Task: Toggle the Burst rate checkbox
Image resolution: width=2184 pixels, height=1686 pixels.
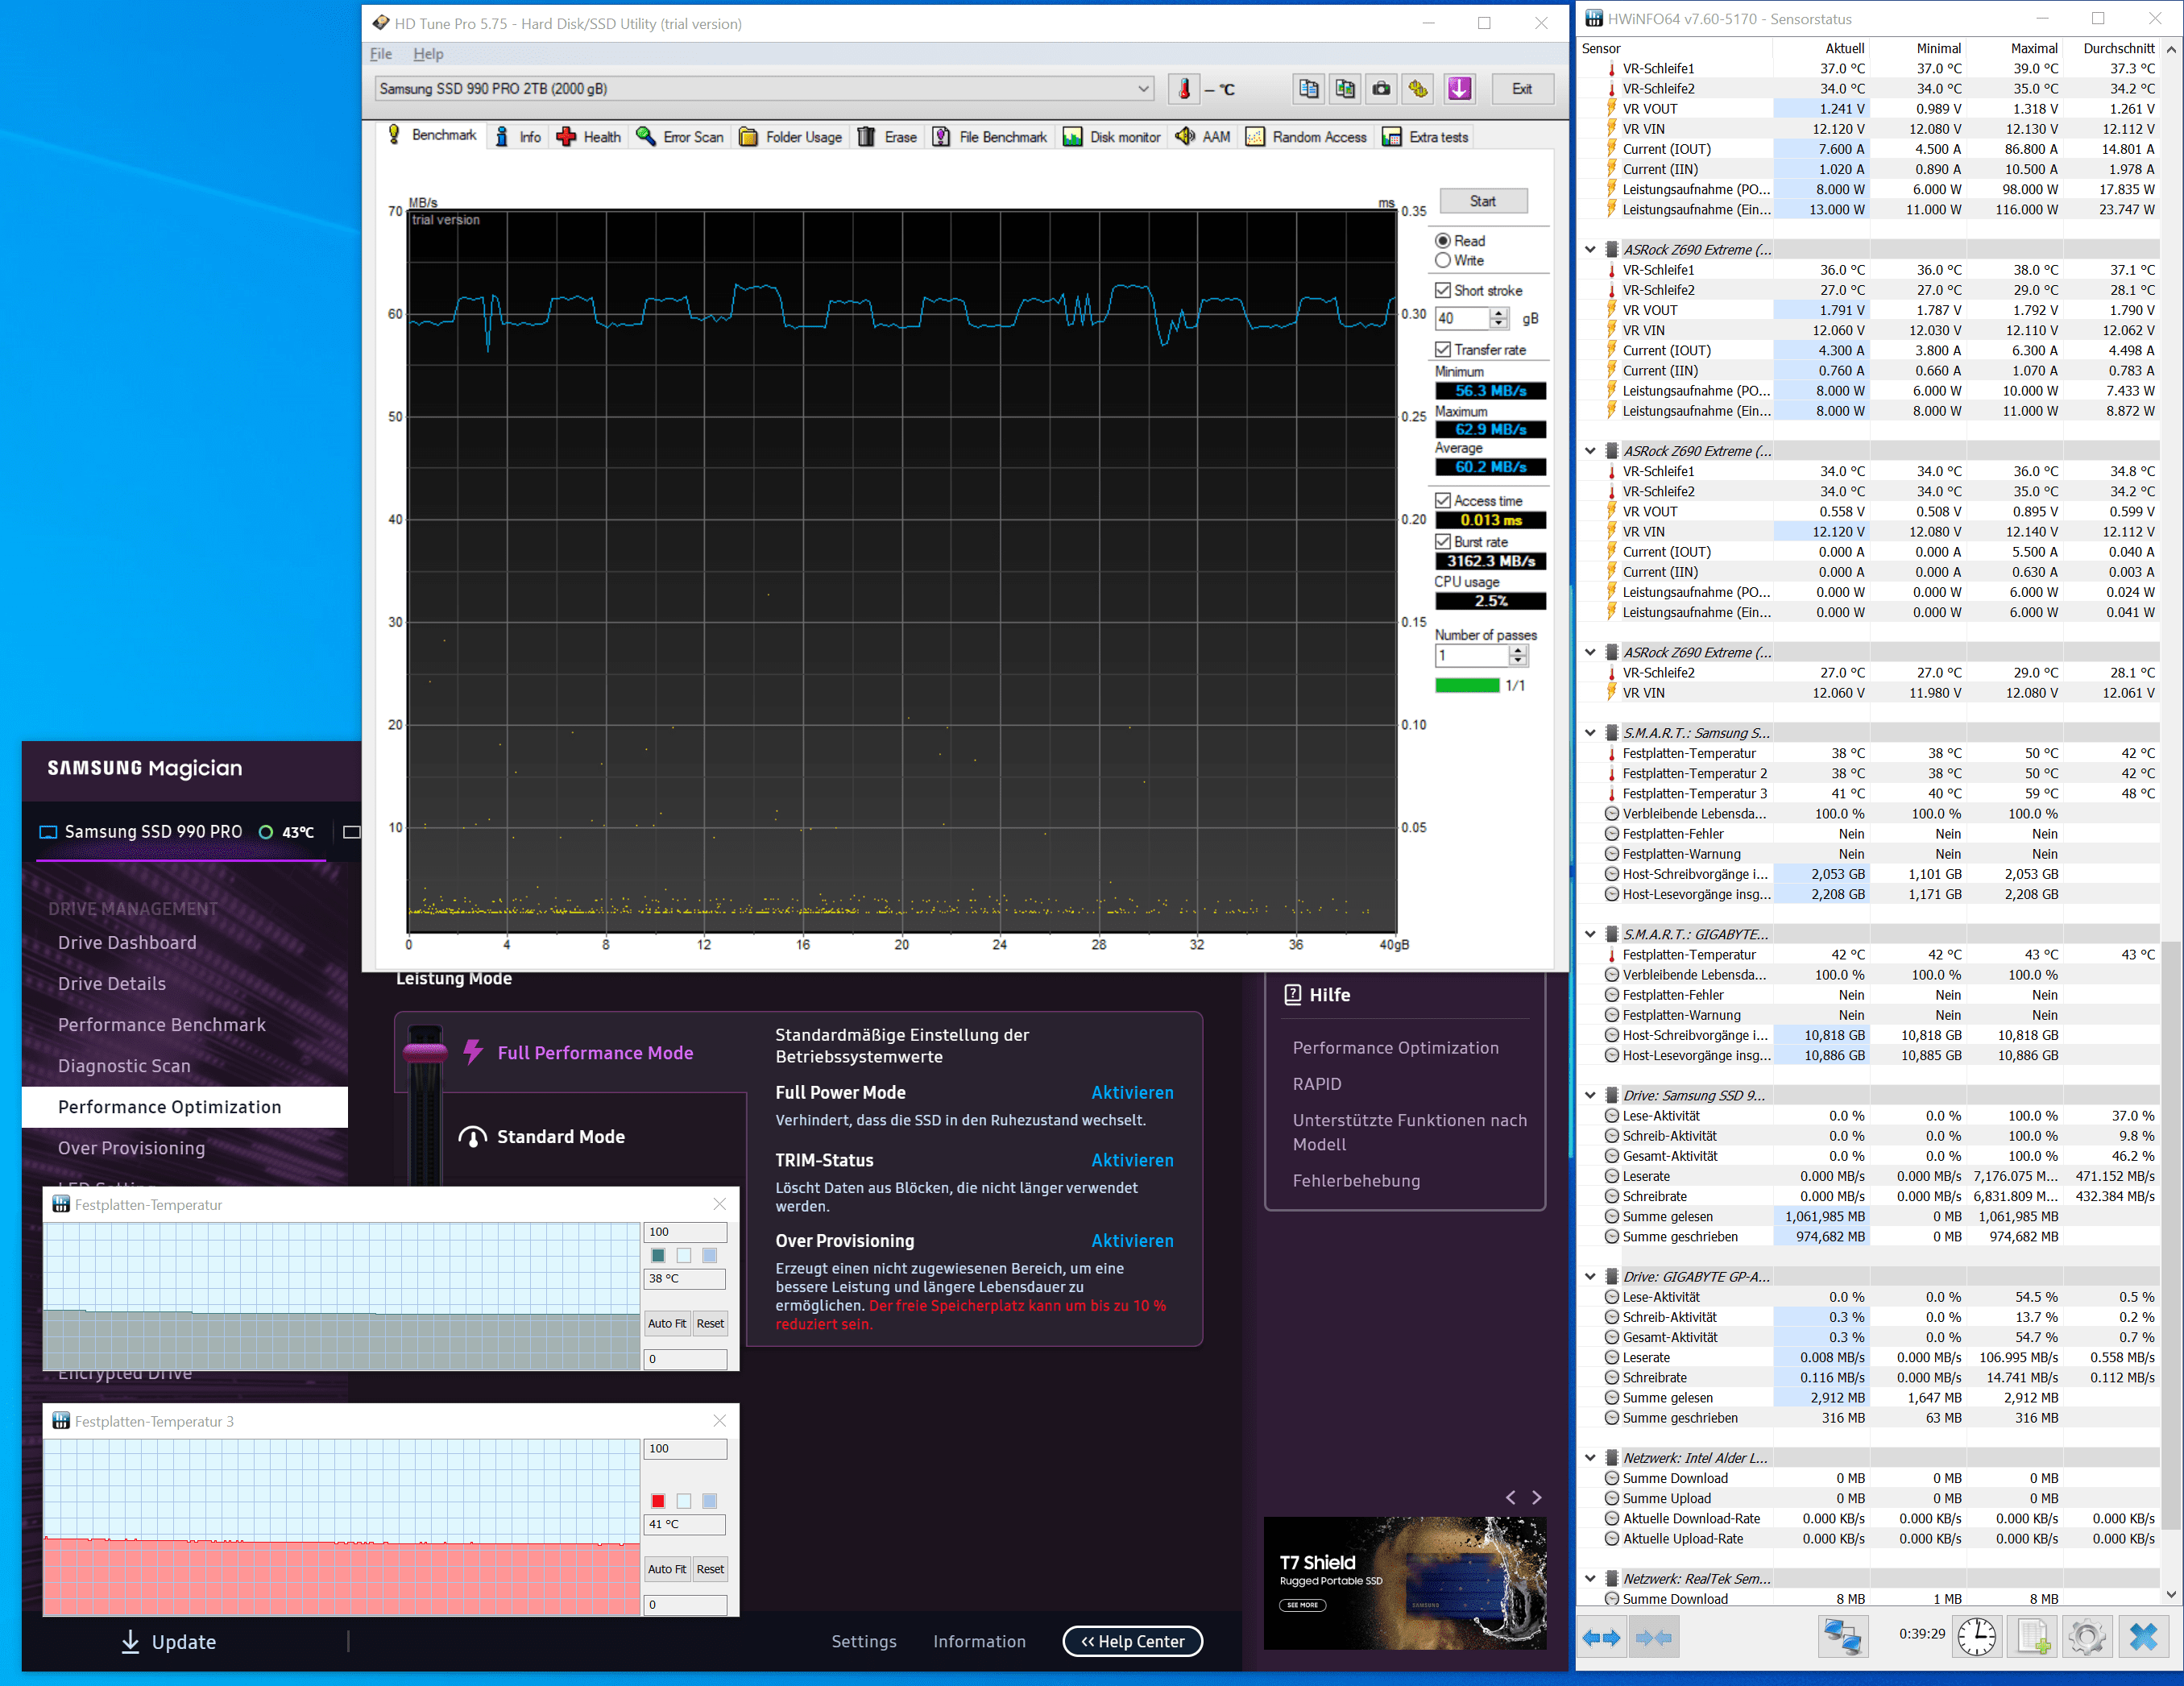Action: [x=1443, y=541]
